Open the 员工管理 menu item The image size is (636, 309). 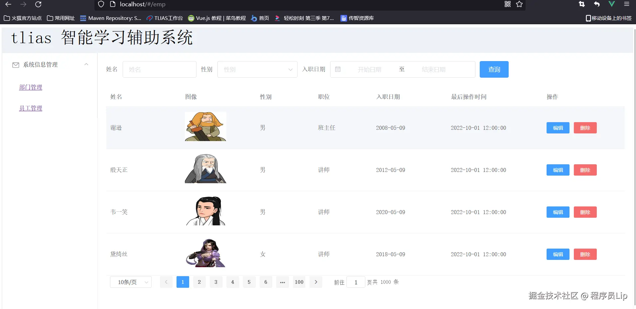click(x=30, y=108)
